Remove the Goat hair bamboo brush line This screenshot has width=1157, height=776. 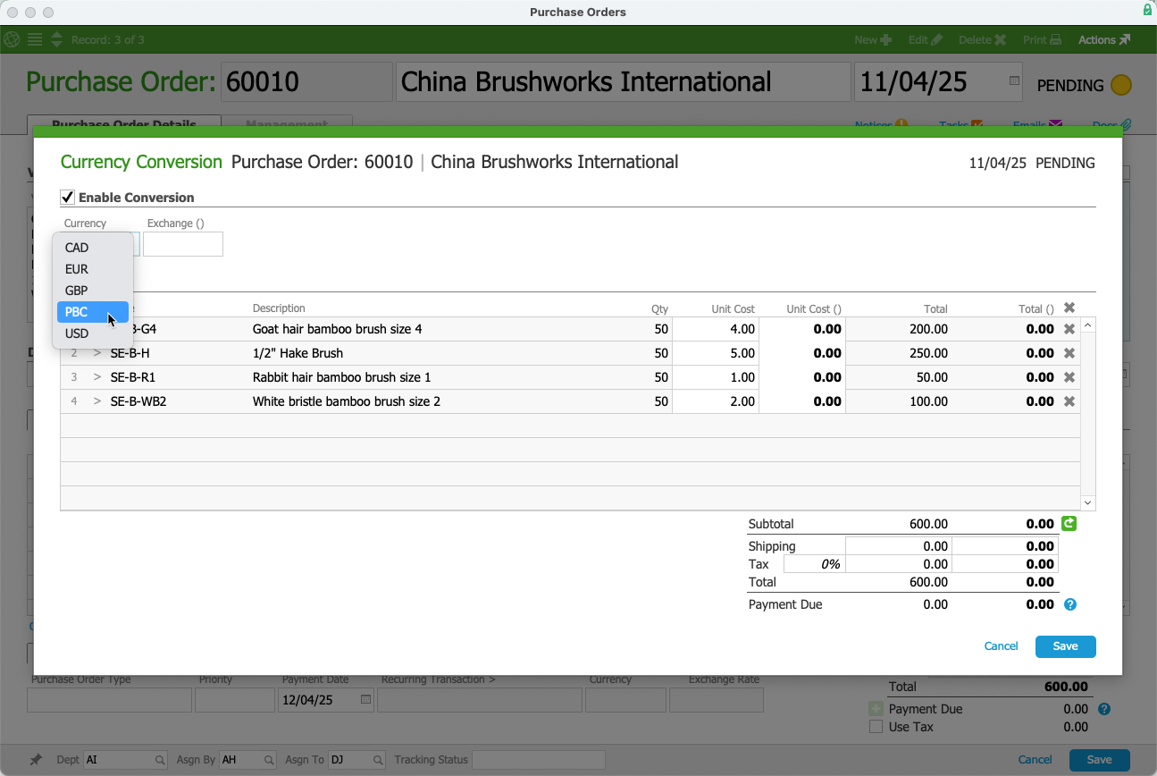click(1069, 329)
